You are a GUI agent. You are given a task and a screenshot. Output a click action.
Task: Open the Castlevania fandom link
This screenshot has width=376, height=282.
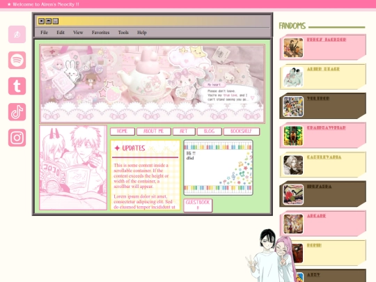pos(324,157)
